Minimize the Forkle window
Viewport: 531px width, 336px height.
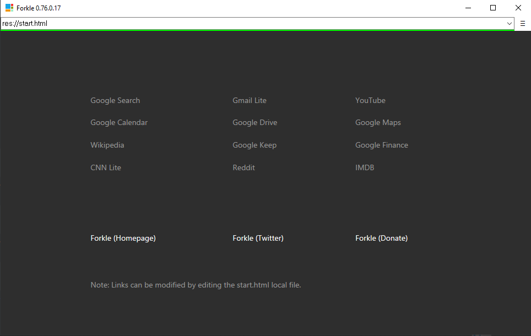[x=468, y=8]
